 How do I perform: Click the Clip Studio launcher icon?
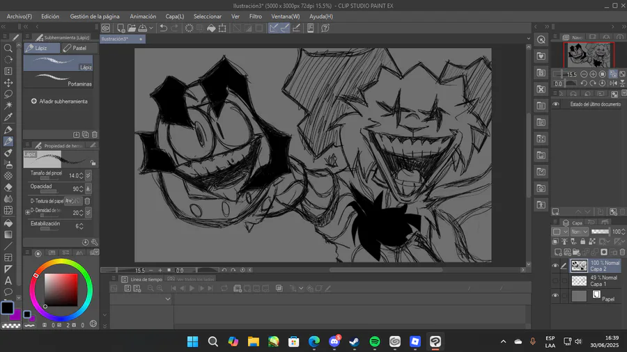(x=106, y=28)
